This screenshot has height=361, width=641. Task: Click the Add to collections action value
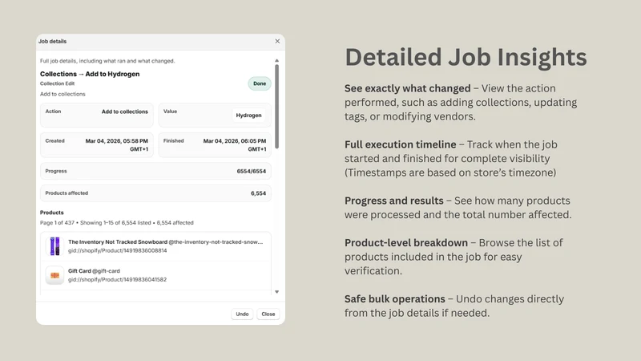click(x=125, y=112)
